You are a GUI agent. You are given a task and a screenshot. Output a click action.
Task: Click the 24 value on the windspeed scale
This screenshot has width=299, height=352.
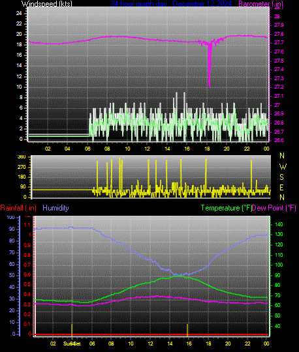point(19,13)
